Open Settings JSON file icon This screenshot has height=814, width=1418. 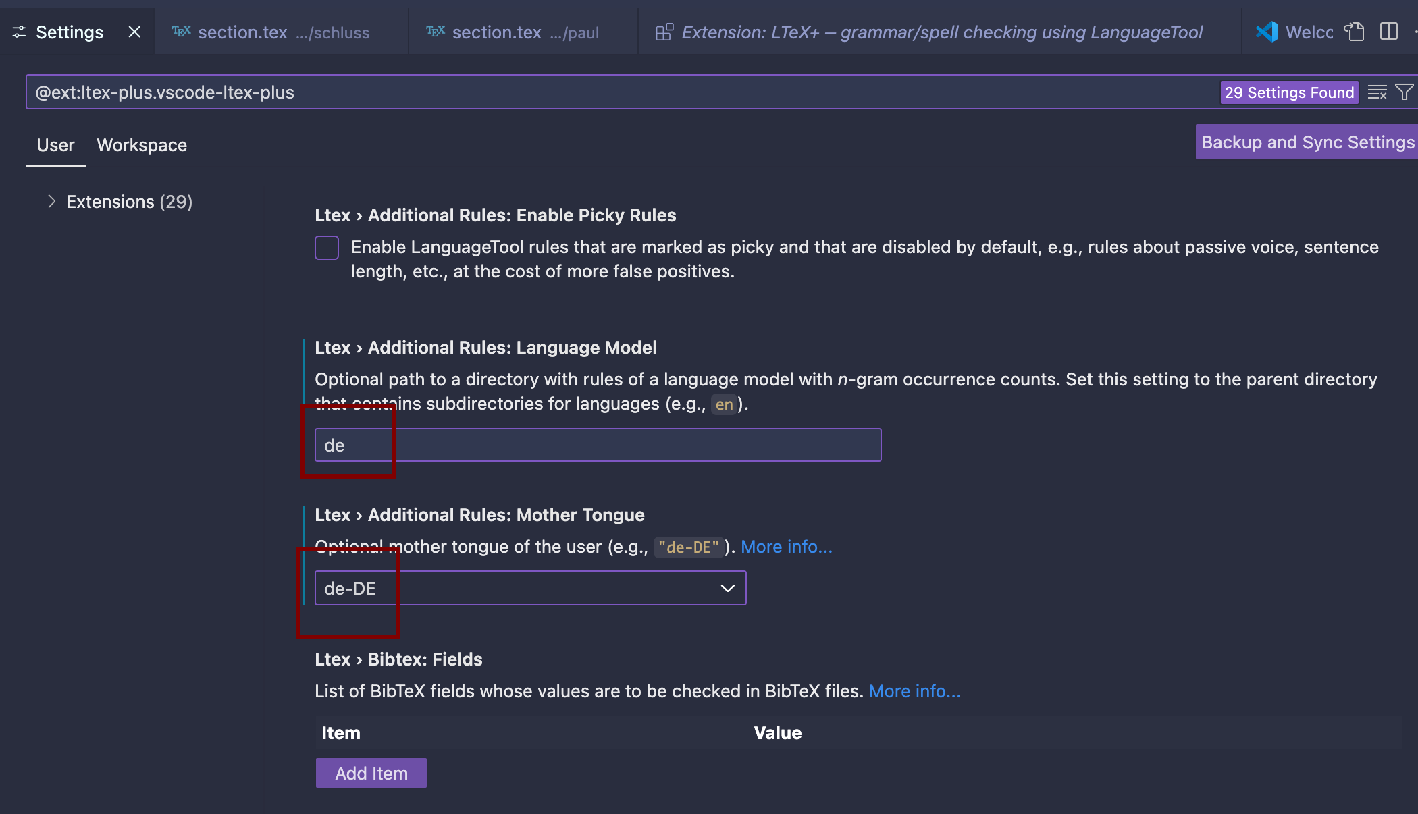pyautogui.click(x=1354, y=32)
